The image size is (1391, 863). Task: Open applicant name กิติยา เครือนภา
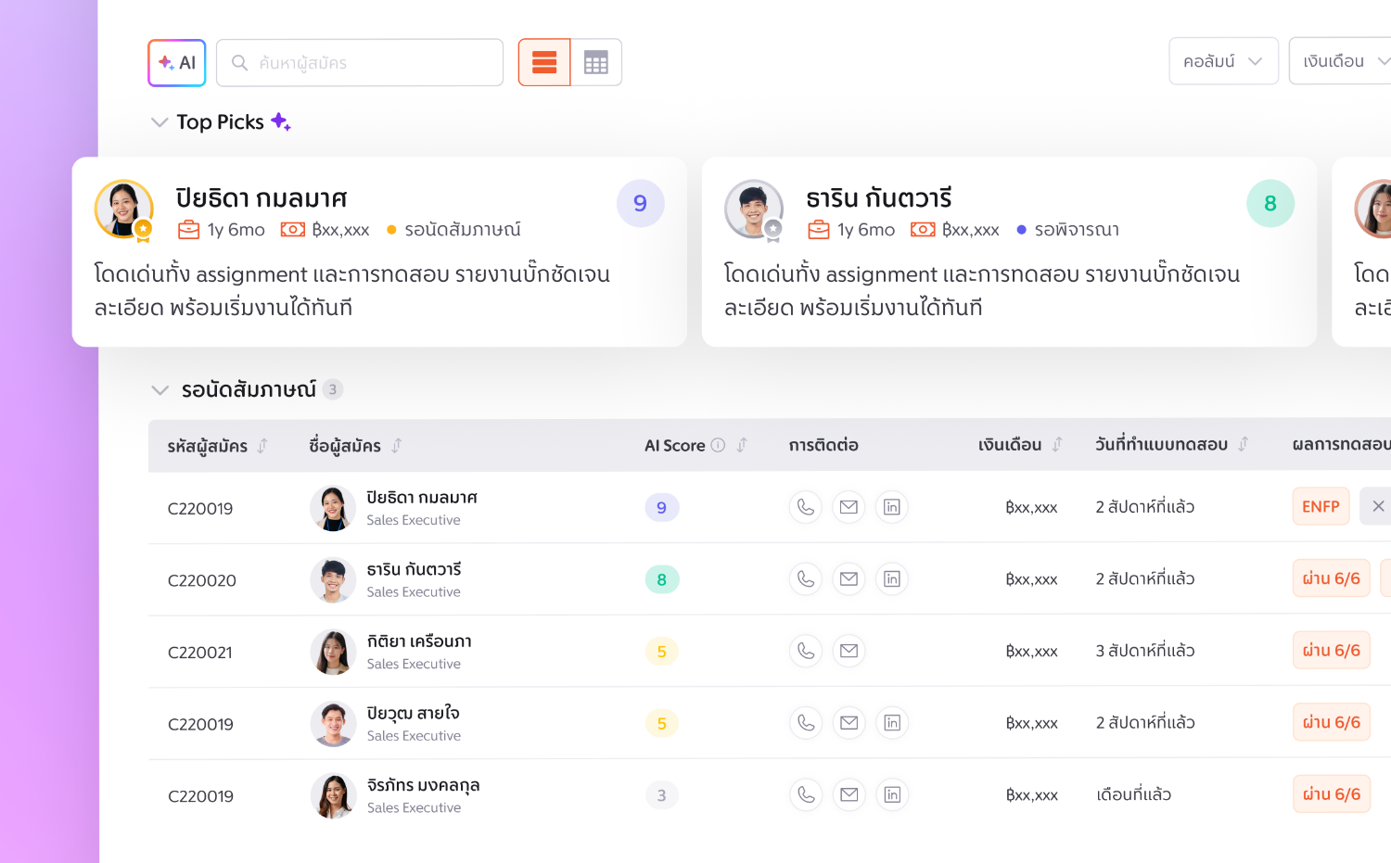419,641
